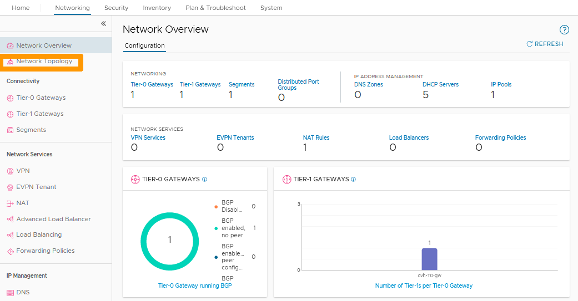Open Advanced Load Balancer in sidebar
Viewport: 578px width, 301px height.
click(53, 219)
